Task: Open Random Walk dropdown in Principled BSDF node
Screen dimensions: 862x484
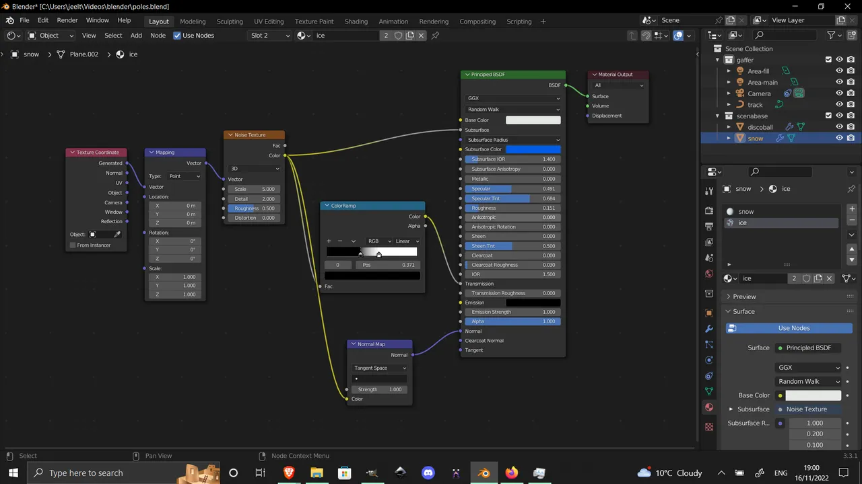Action: point(513,110)
